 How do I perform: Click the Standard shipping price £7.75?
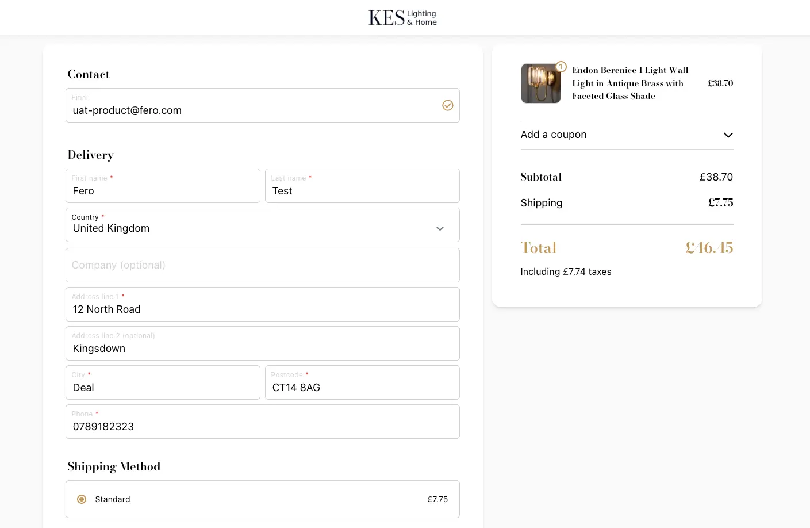[x=437, y=499]
